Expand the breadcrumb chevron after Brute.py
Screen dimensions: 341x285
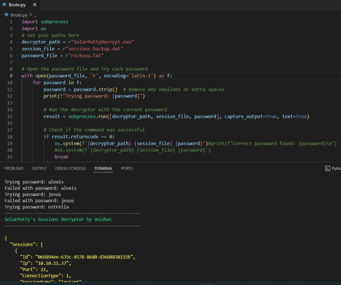tap(30, 15)
